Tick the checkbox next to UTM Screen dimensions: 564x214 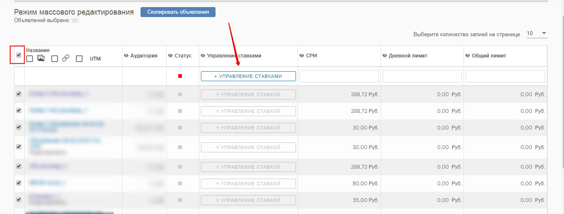(79, 59)
